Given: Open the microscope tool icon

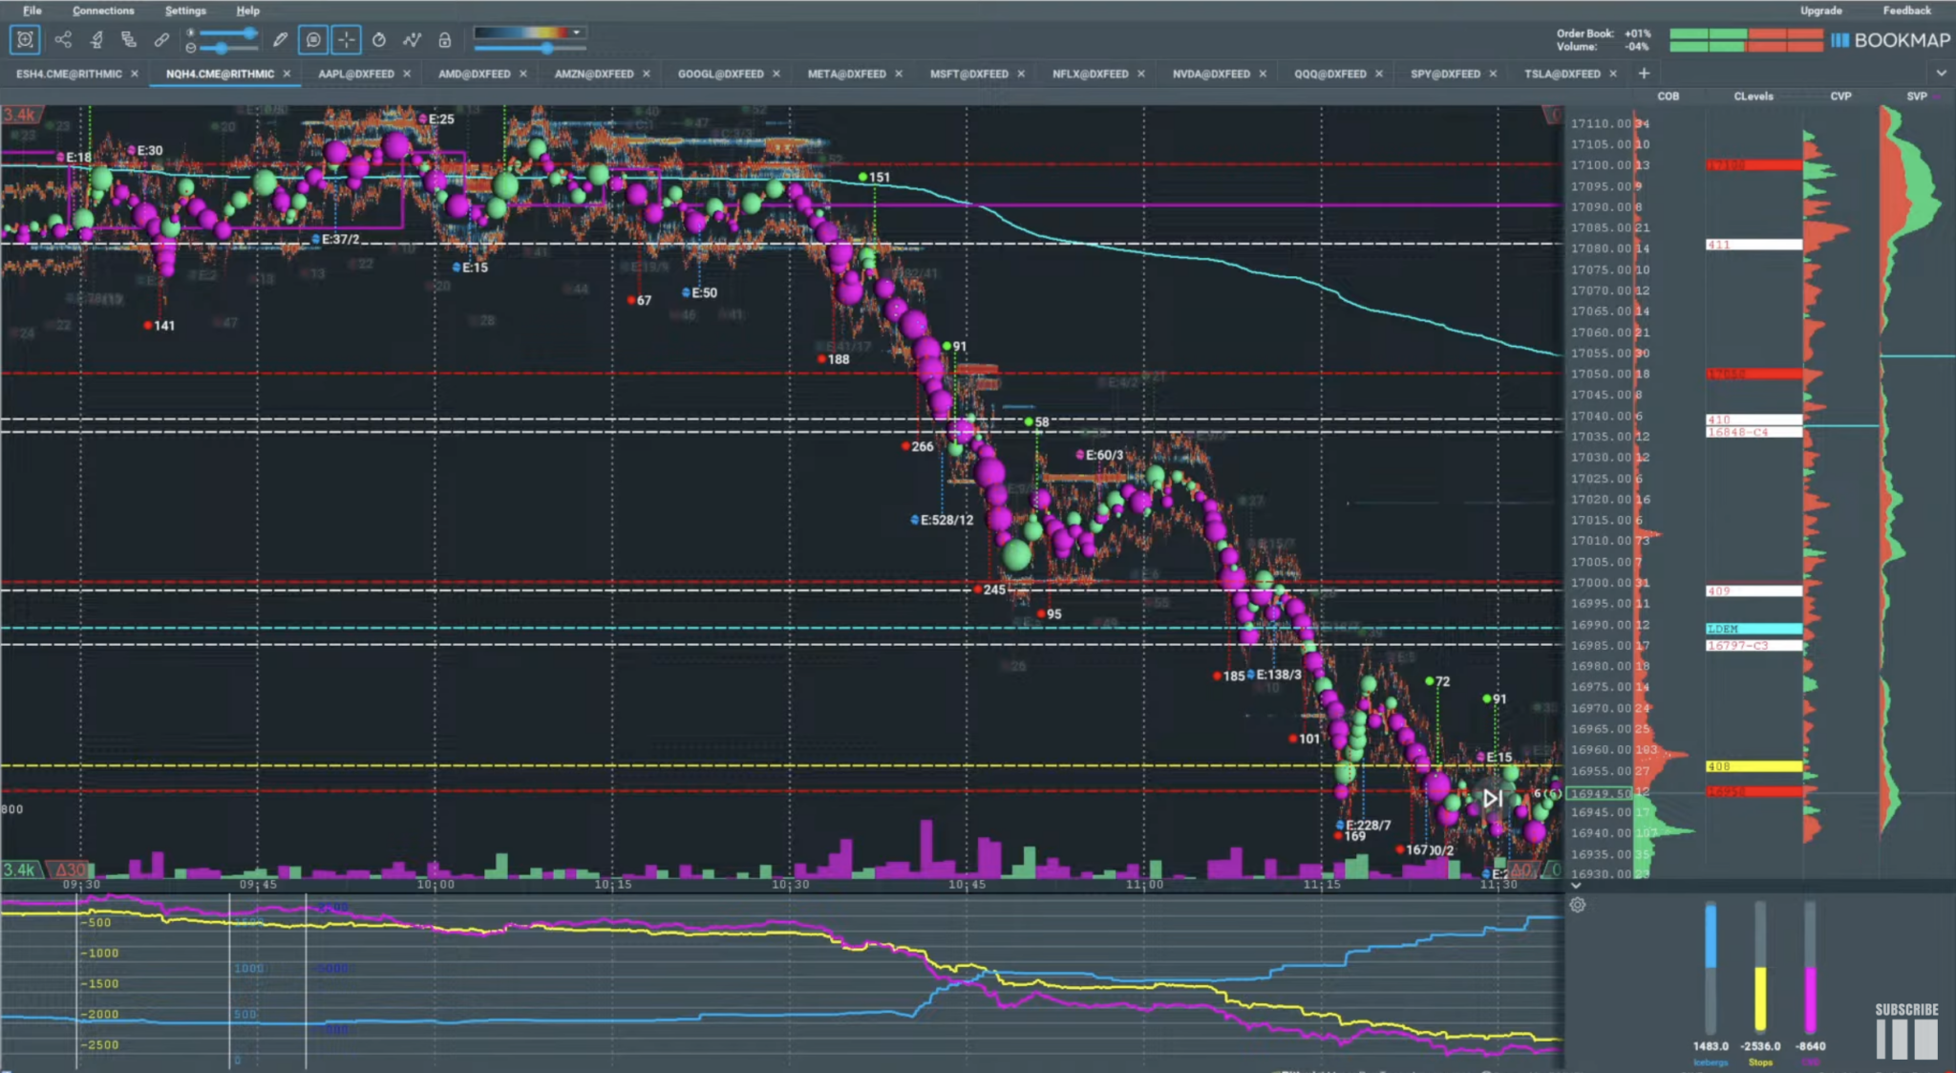Looking at the screenshot, I should point(96,40).
